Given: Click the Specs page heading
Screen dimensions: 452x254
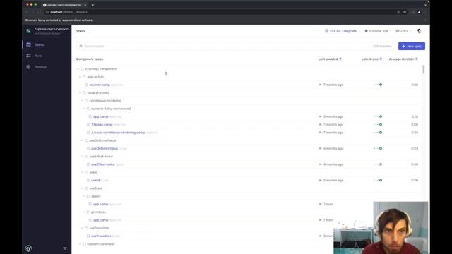Looking at the screenshot, I should (x=81, y=31).
